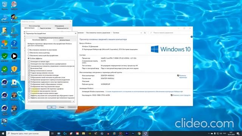The image size is (242, 136).
Task: Uncheck 'Отображение содержимого окна при перетаскивании'
Action: (29, 82)
